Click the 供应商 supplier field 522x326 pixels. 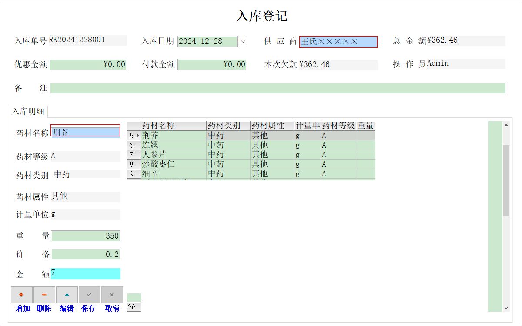tap(338, 42)
